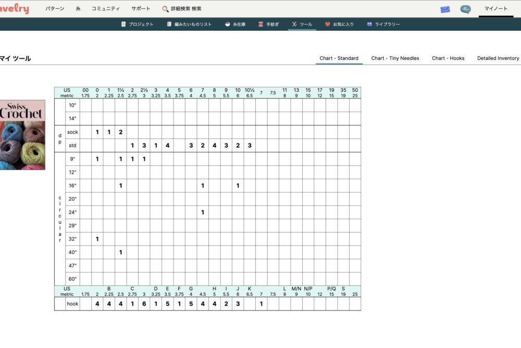Click std row count under 3.5 metric
521x348 pixels.
167,146
